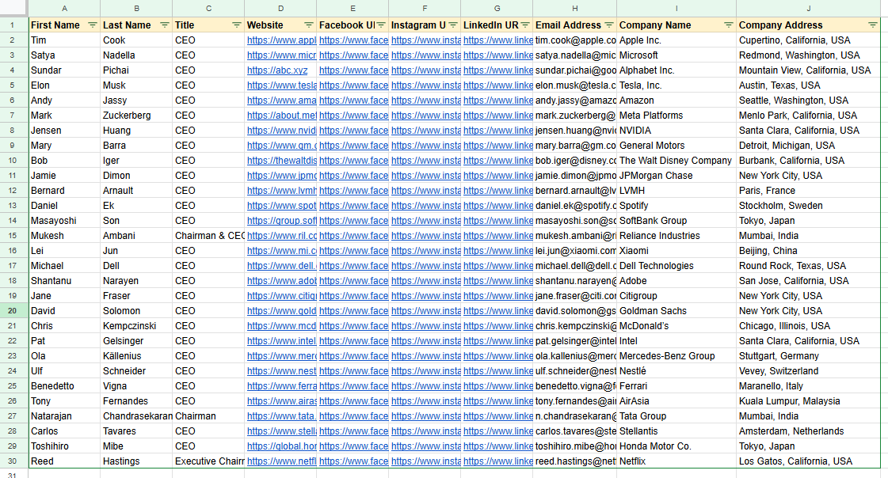Click the Källenius last name cell
888x478 pixels.
(136, 356)
